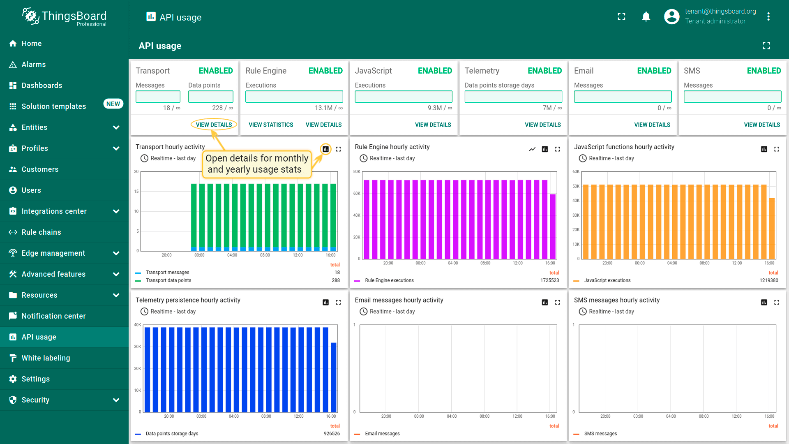This screenshot has height=444, width=789.
Task: Open Rule Engine statistics line-chart icon
Action: tap(532, 149)
